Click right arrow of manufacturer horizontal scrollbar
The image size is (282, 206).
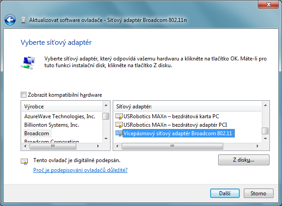click(x=98, y=146)
